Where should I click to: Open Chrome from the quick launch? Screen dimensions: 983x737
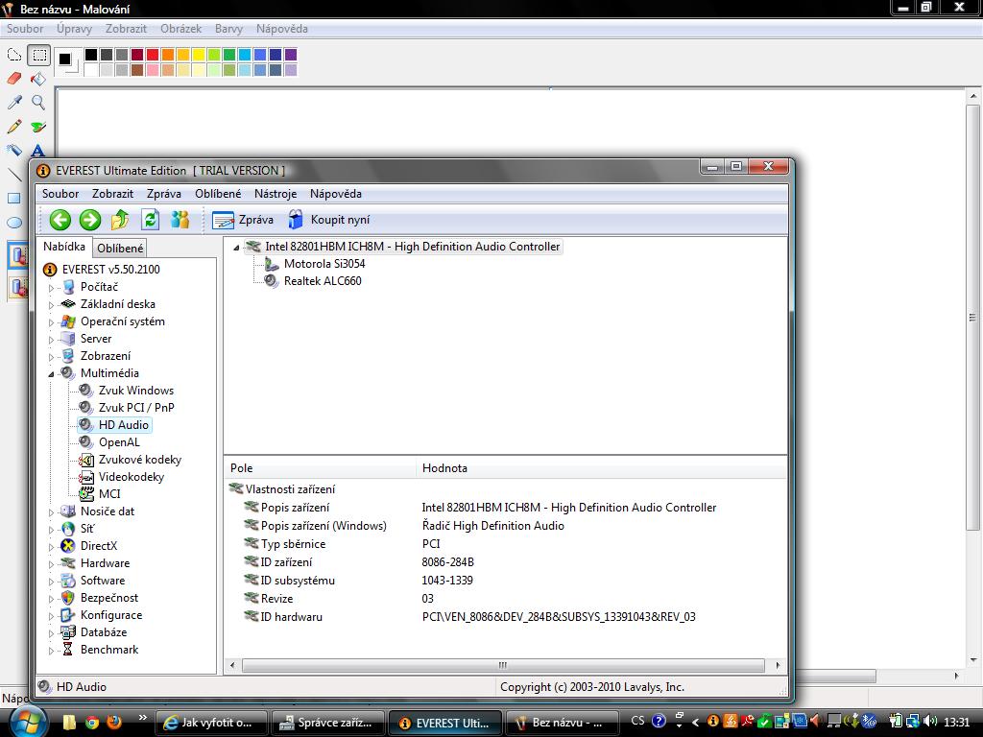(91, 723)
